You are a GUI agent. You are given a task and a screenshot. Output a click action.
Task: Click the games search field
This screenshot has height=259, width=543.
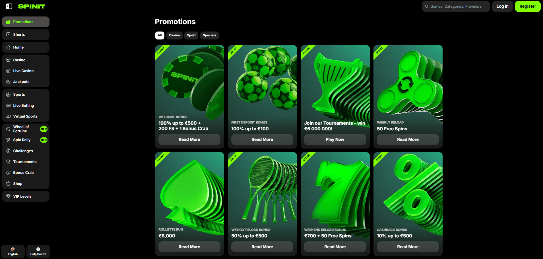456,6
